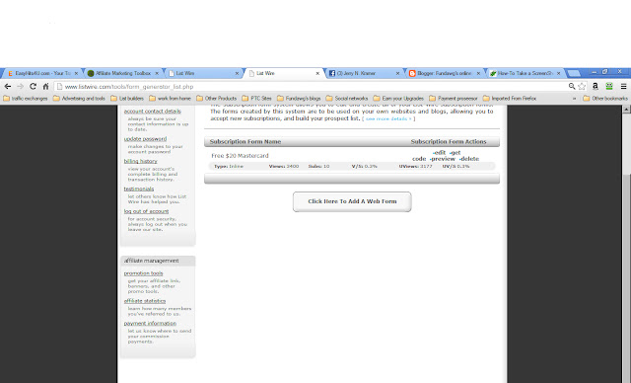Click the Views 3400 statistic
The image size is (631, 383).
tap(284, 166)
